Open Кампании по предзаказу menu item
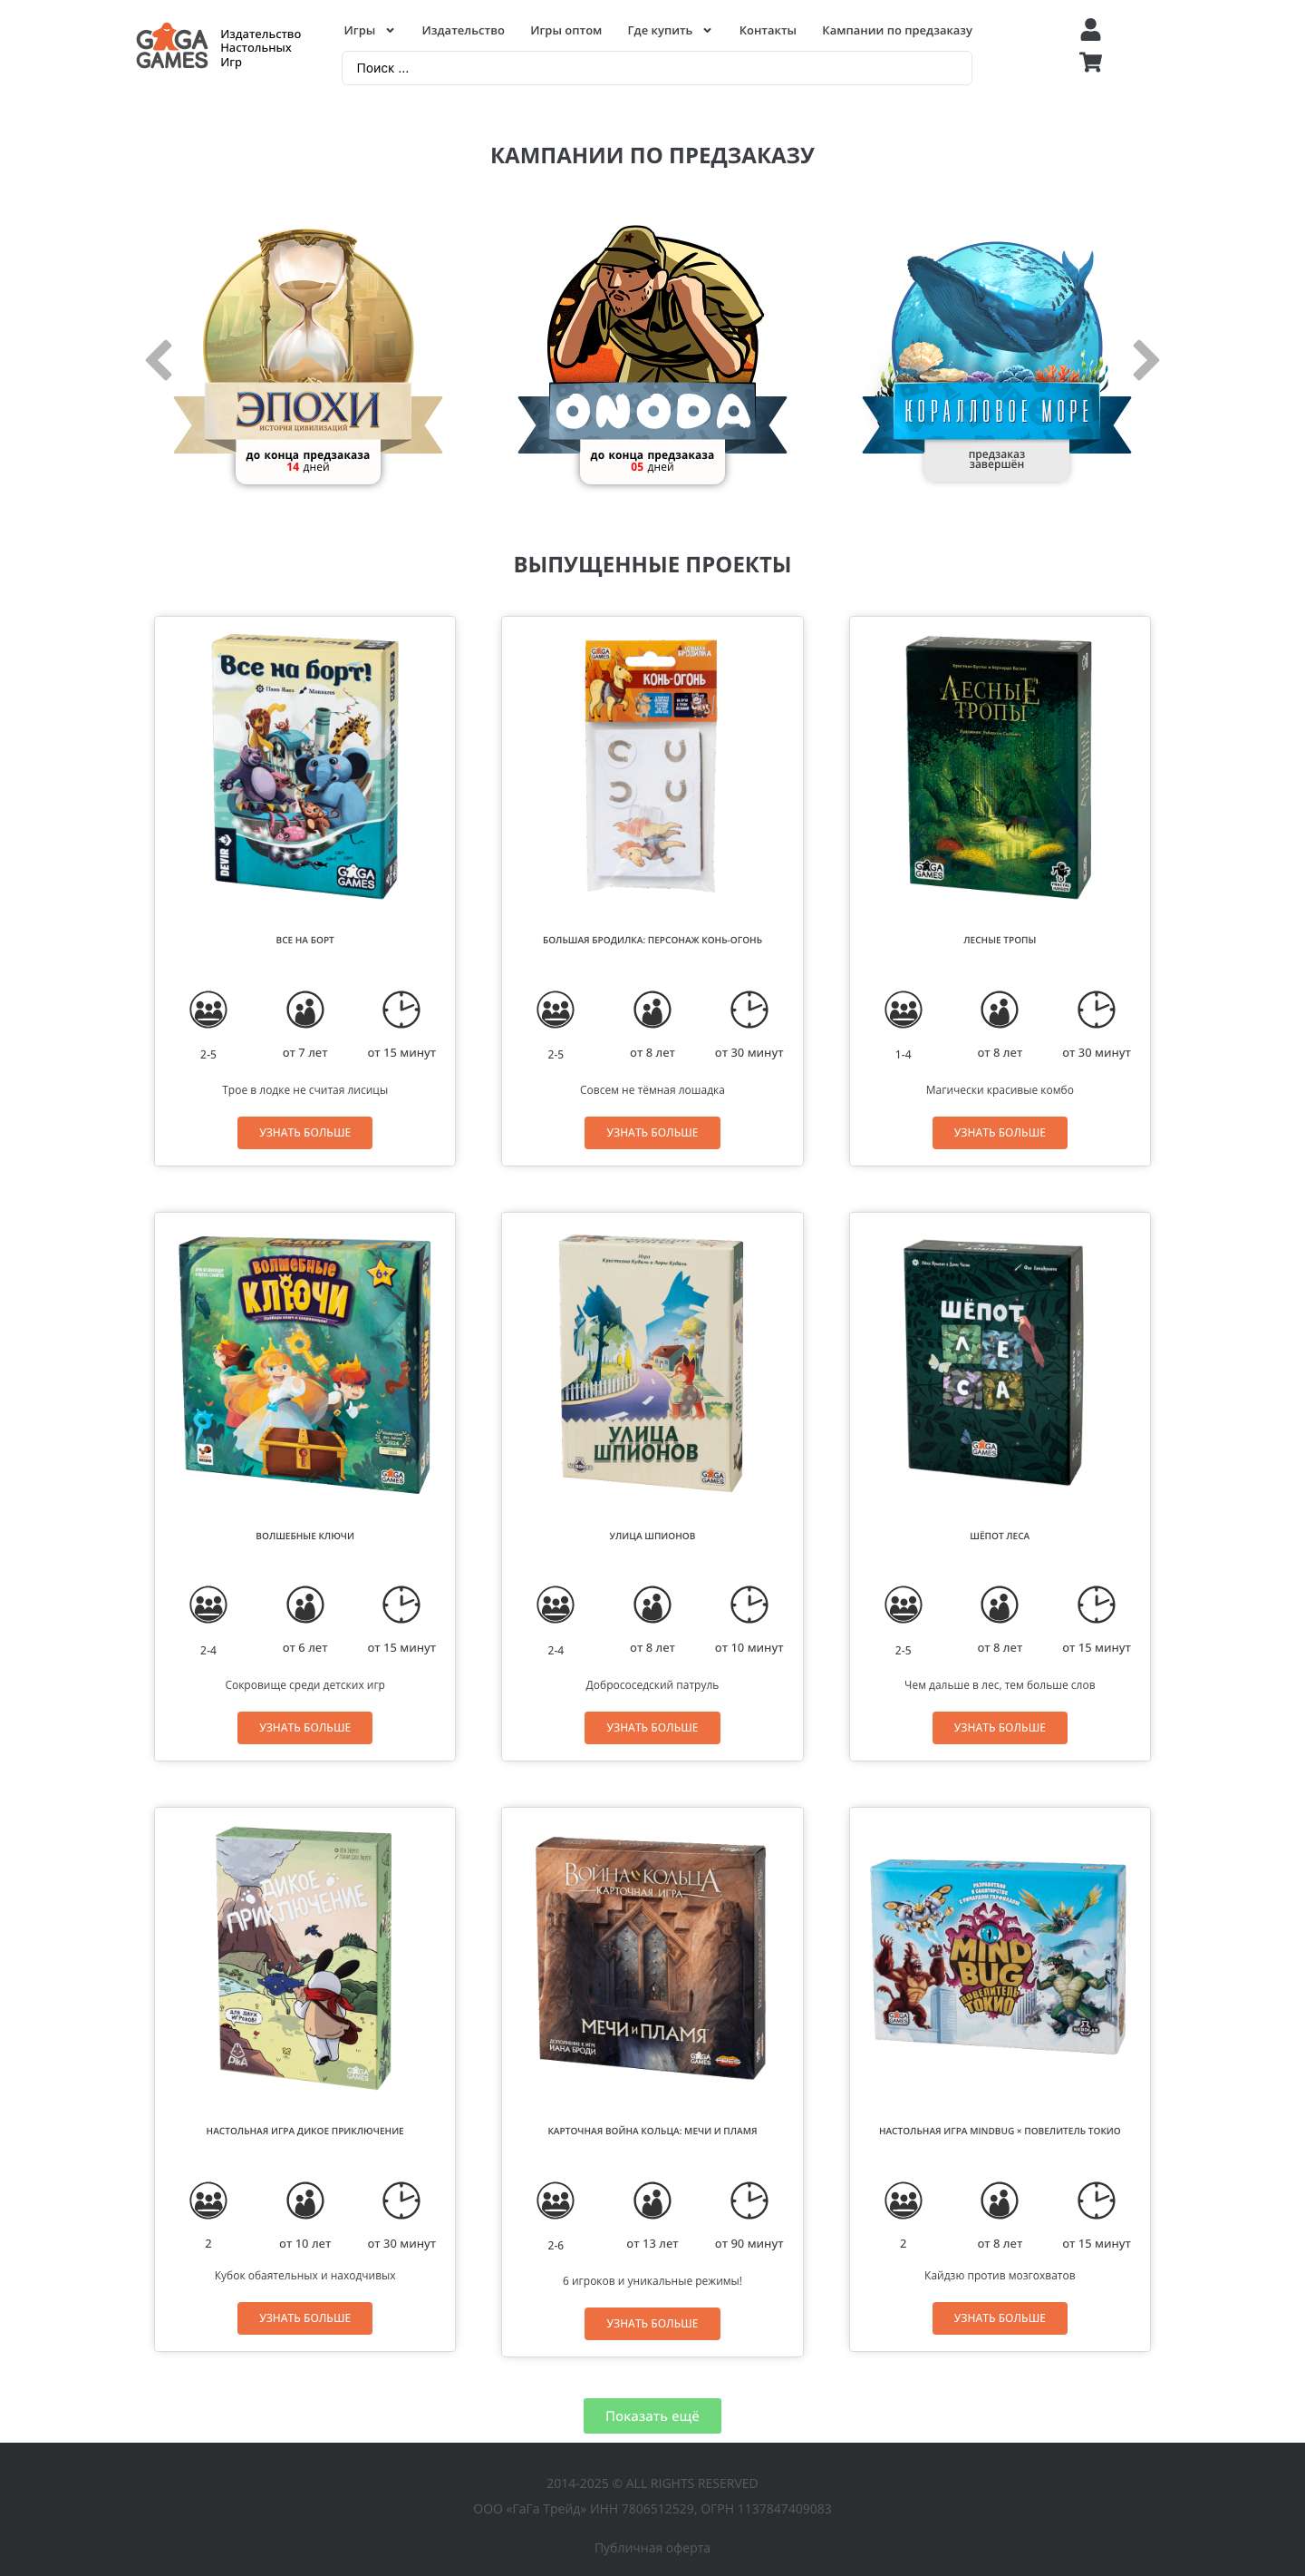 [x=896, y=30]
